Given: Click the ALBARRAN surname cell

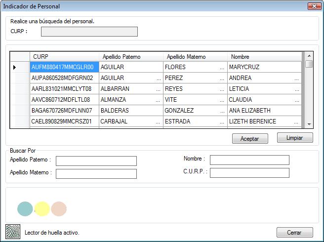Looking at the screenshot, I should pos(131,89).
